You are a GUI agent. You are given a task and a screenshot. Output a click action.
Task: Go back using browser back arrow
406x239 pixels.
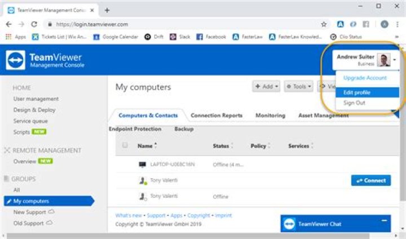8,24
